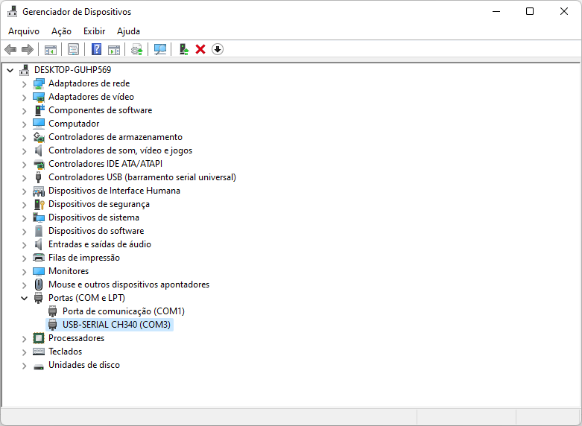Click the Processadores chip icon
Image resolution: width=582 pixels, height=426 pixels.
(39, 338)
